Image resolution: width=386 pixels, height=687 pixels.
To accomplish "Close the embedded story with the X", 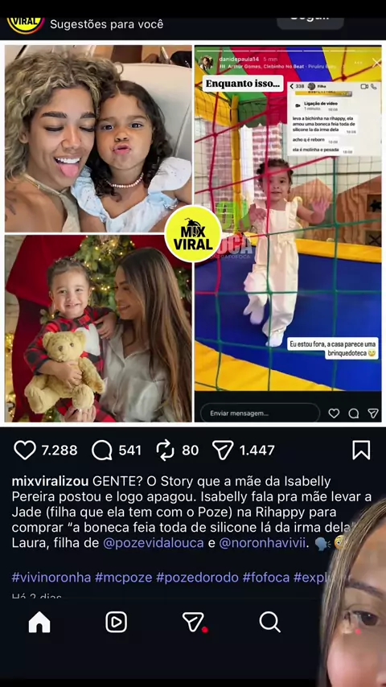I will pyautogui.click(x=376, y=63).
